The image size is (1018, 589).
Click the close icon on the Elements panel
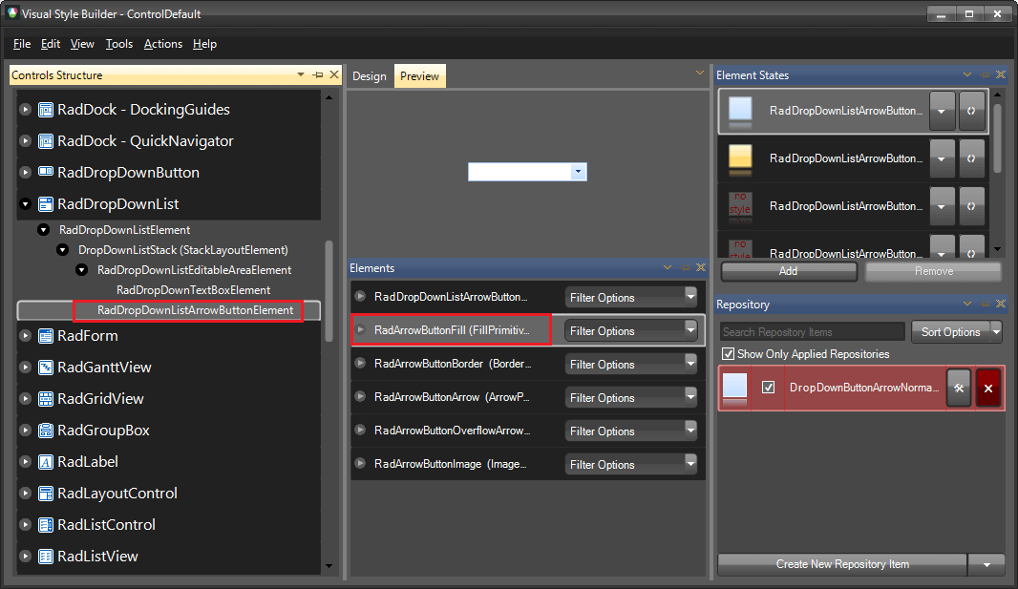point(700,268)
